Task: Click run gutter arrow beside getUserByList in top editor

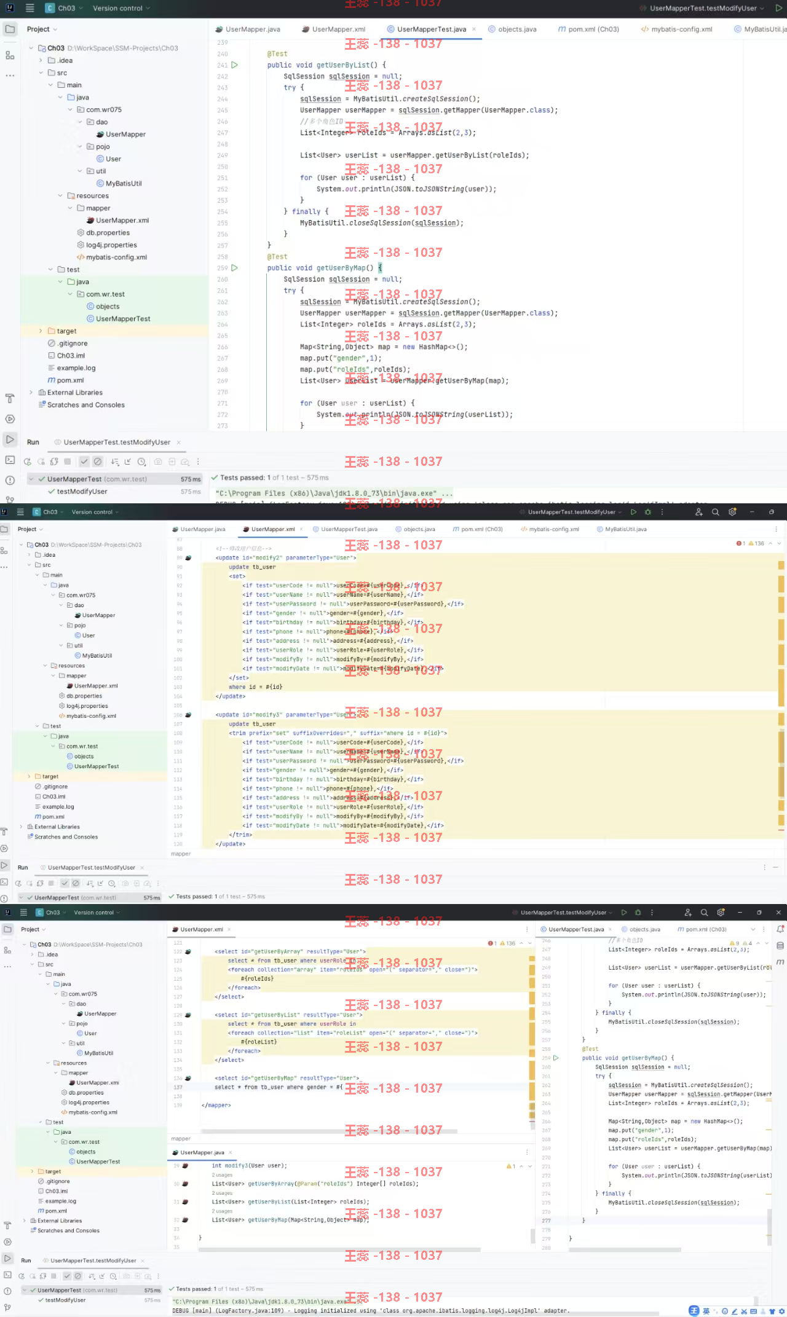Action: (235, 65)
